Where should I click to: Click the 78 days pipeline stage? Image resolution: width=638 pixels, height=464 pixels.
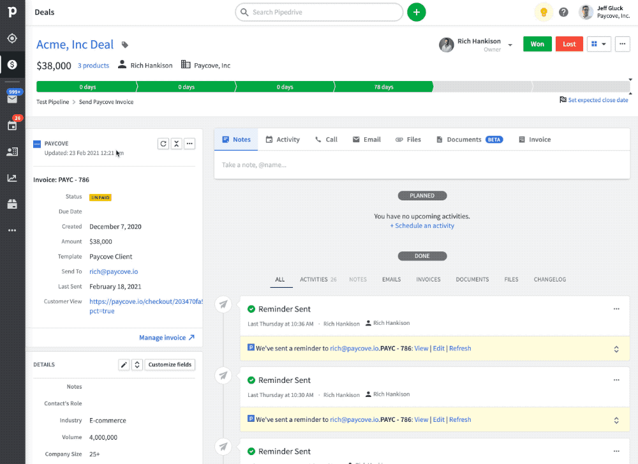pos(383,87)
